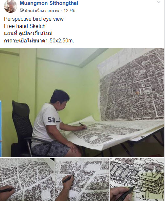This screenshot has height=201, width=165.
Task: Open the middle sketch thumbnail with the pen
Action: pyautogui.click(x=82, y=180)
